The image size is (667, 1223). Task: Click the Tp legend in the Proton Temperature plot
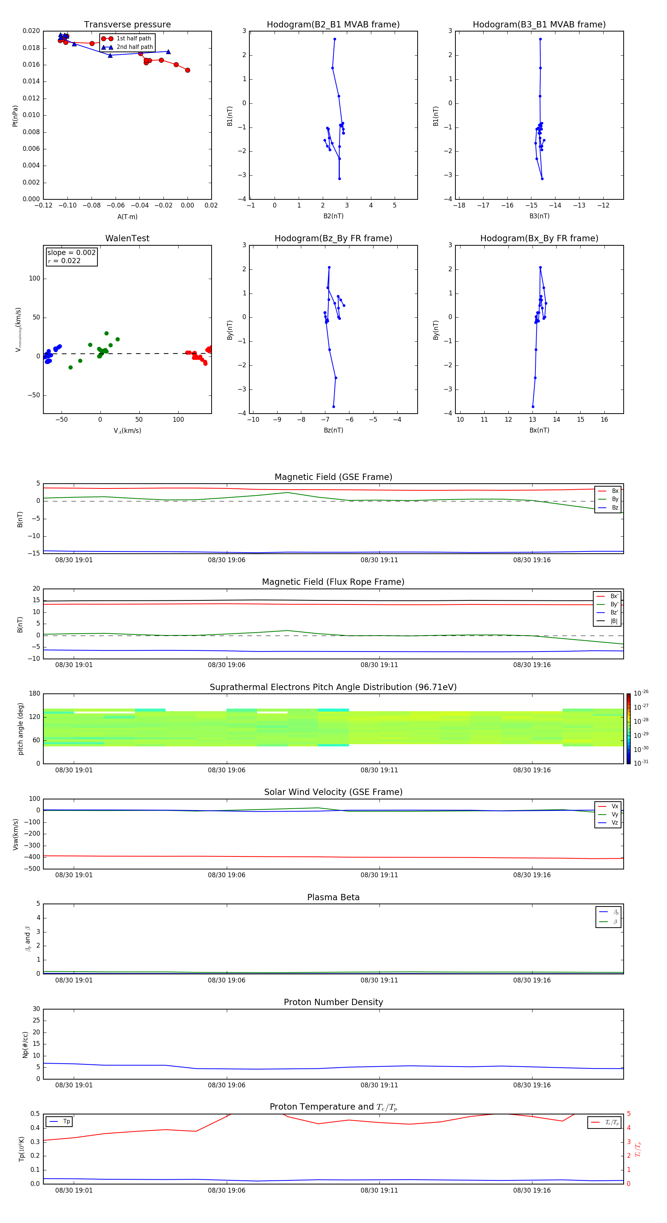pos(59,1121)
